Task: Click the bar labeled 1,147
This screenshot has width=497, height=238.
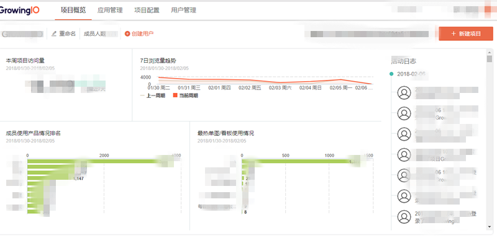Action: pos(51,178)
